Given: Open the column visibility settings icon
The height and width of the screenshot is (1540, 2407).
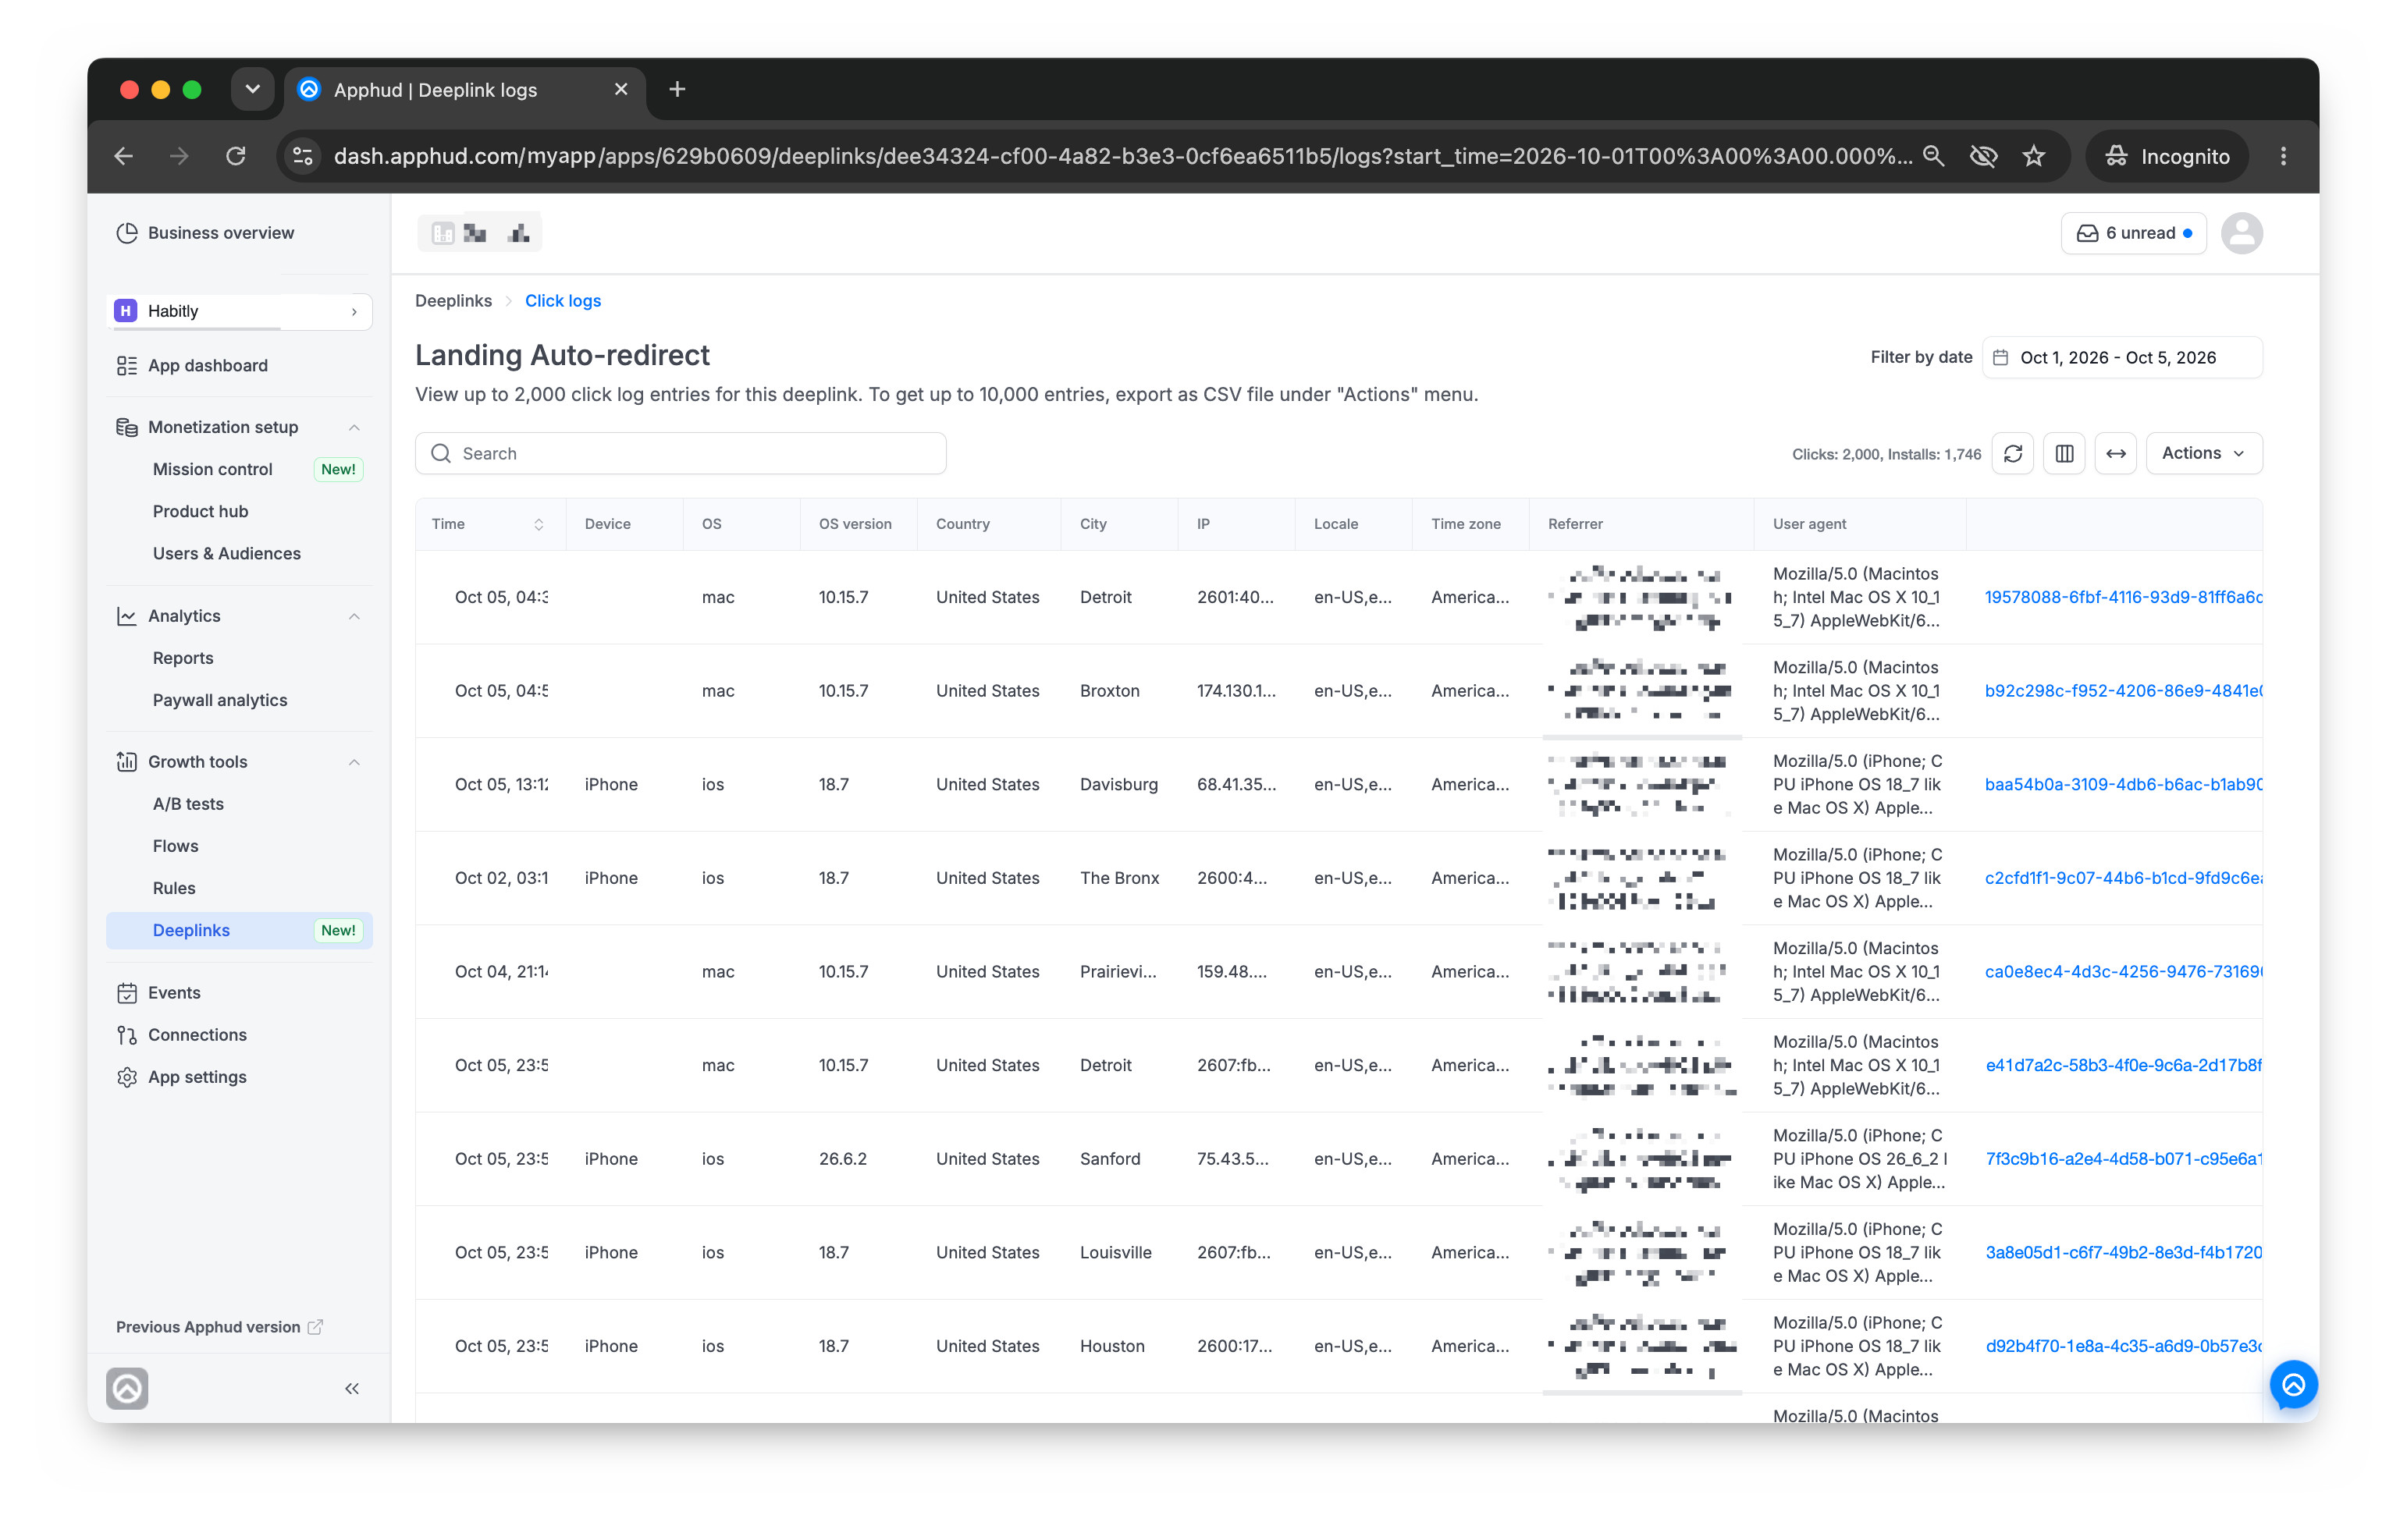Looking at the screenshot, I should point(2064,453).
